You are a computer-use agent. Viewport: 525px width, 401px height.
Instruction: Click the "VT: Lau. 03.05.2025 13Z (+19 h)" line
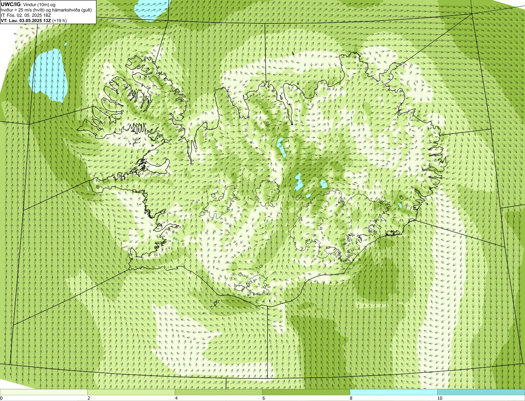point(34,20)
